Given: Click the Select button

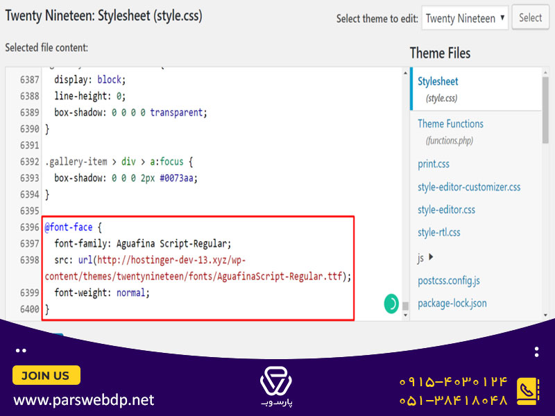Looking at the screenshot, I should coord(530,17).
